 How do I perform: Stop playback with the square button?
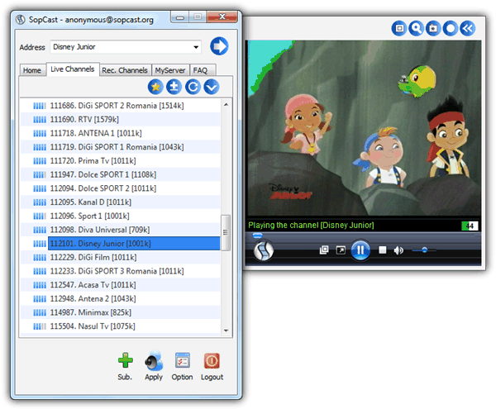coord(383,250)
